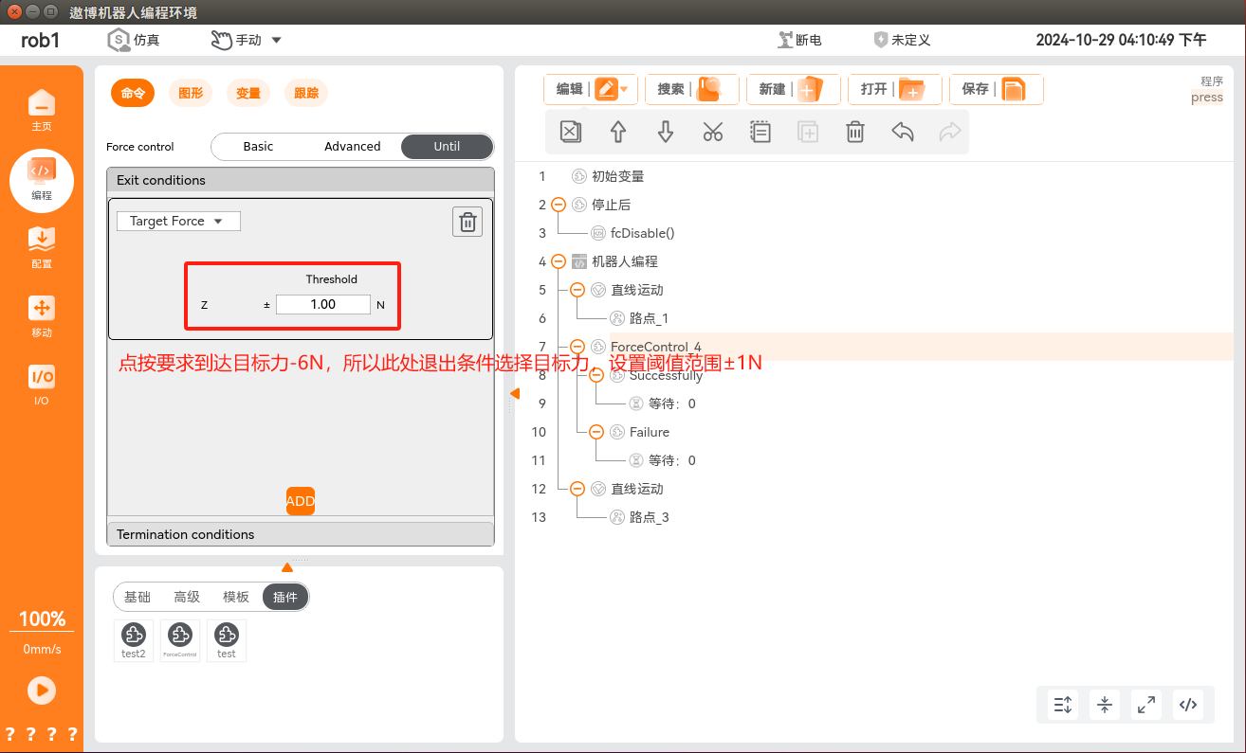Click the trash icon in Exit conditions
The height and width of the screenshot is (753, 1246).
[467, 222]
